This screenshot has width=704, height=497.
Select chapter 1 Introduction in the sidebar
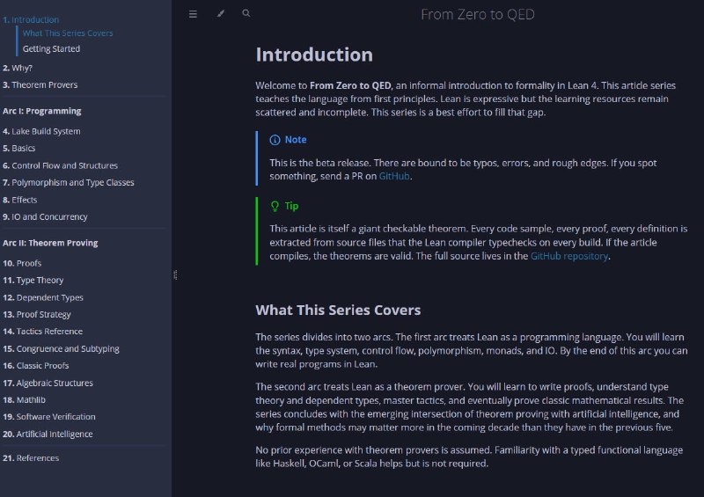point(31,19)
